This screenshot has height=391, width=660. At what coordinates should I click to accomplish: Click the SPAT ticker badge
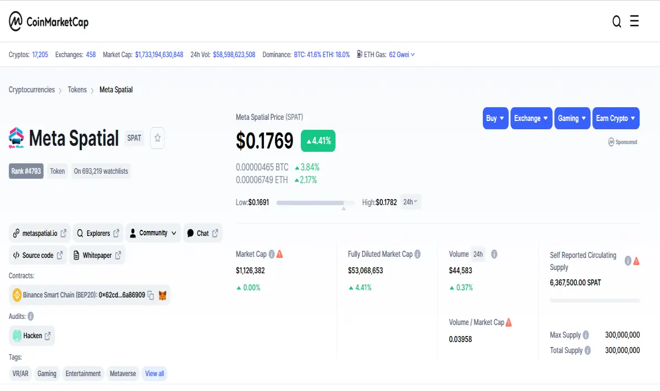click(134, 138)
